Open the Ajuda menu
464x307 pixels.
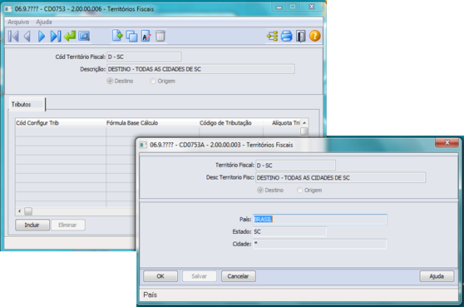44,22
